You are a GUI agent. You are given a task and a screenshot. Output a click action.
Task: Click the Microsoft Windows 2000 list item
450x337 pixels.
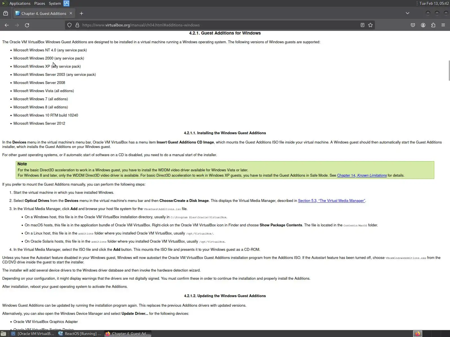[x=49, y=58]
